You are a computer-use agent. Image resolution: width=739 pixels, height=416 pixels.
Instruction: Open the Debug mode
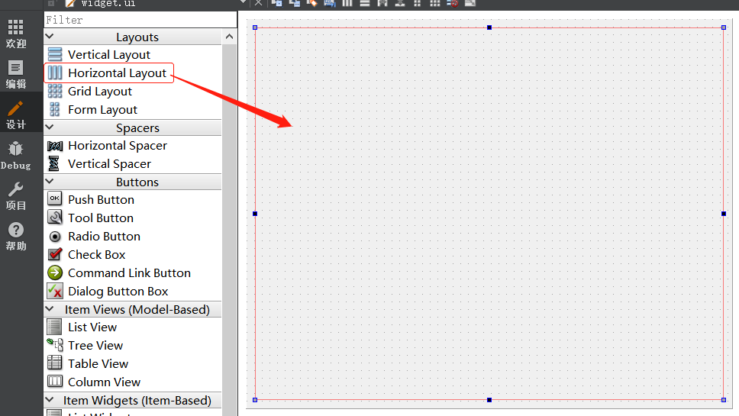(x=15, y=156)
